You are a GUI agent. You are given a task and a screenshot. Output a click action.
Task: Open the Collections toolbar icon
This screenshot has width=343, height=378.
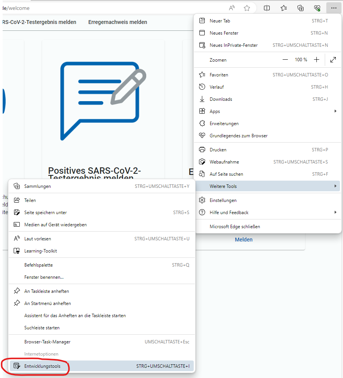coord(300,8)
